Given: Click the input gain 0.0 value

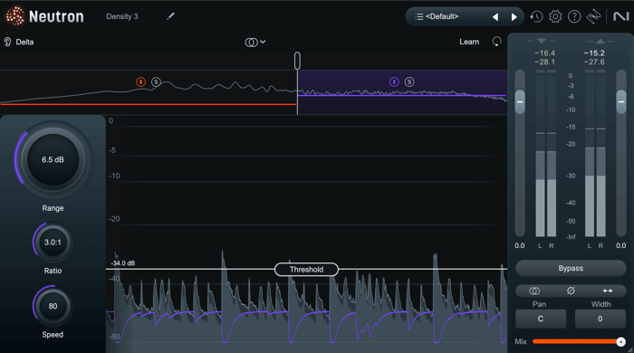Looking at the screenshot, I should click(x=520, y=245).
